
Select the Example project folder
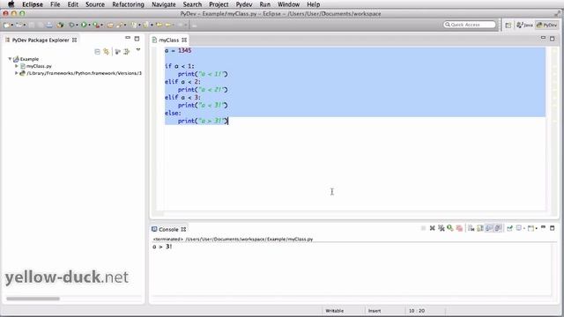[x=29, y=59]
